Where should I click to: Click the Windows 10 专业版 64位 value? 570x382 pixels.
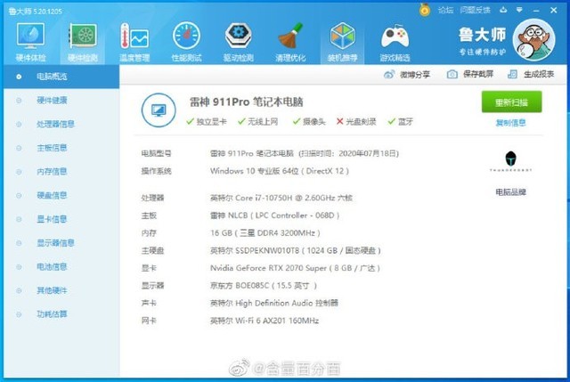point(279,171)
